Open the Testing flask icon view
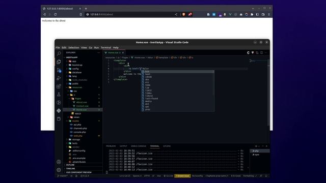 (x=59, y=95)
